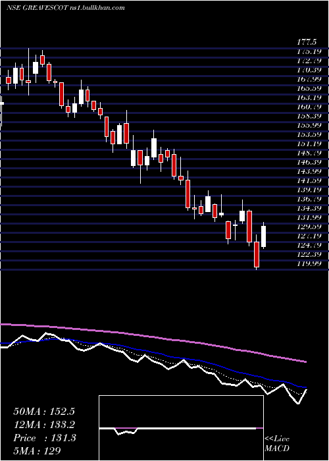Screen dimensions: 329x461
Task: Click the 131.99 price label
Action: click(310, 217)
